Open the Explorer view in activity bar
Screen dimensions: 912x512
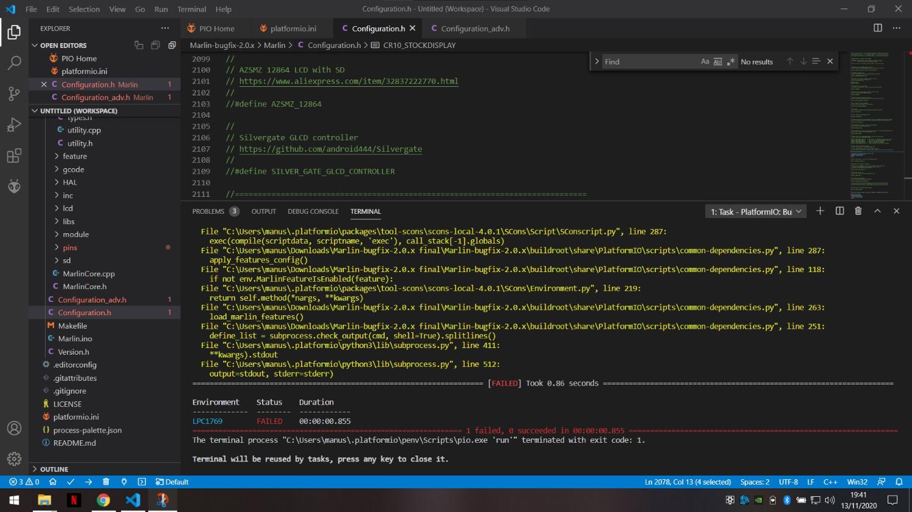(x=14, y=32)
